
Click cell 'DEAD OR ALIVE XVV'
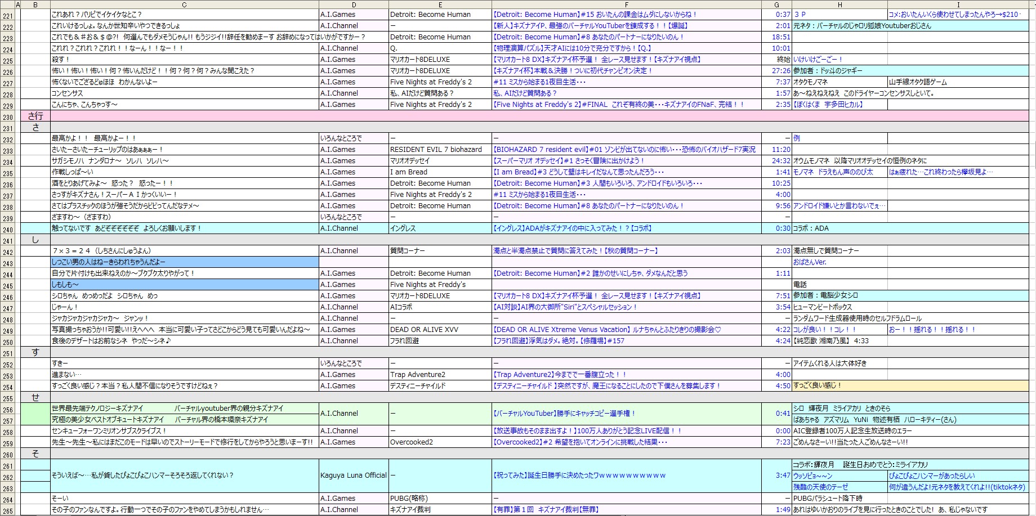440,330
